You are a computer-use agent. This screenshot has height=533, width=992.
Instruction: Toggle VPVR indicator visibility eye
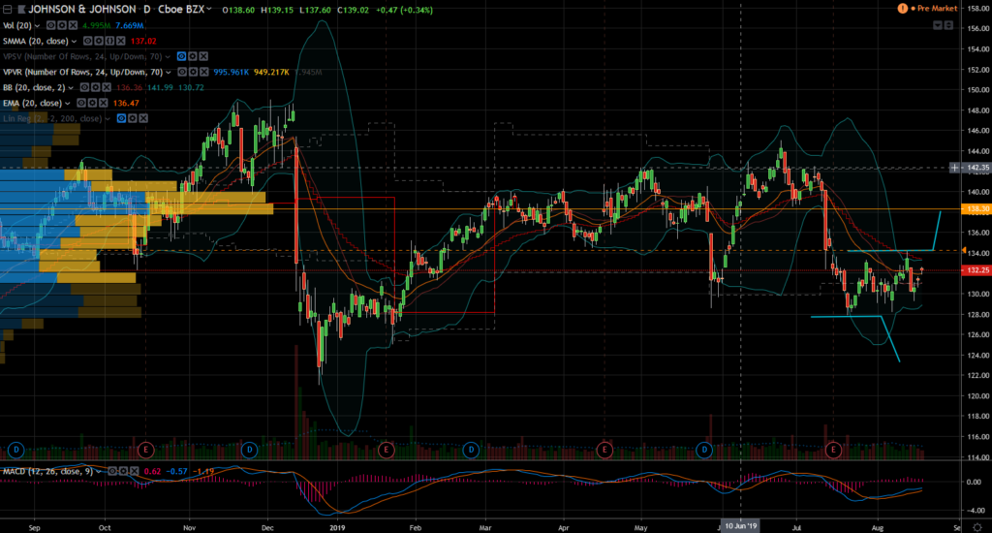(181, 72)
